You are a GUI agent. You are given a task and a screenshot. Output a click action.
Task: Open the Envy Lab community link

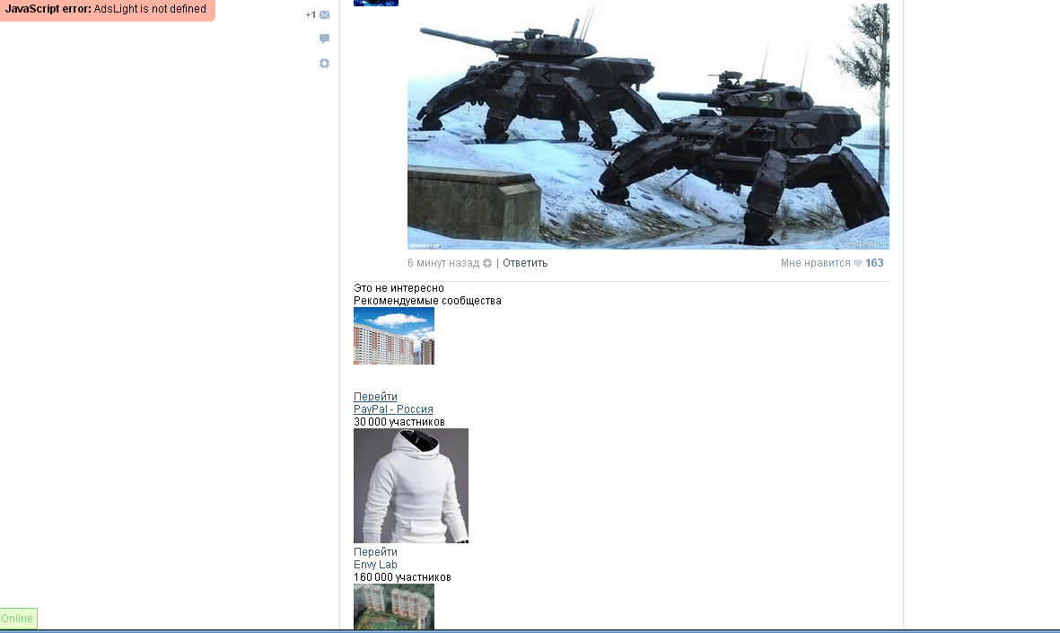[x=375, y=565]
